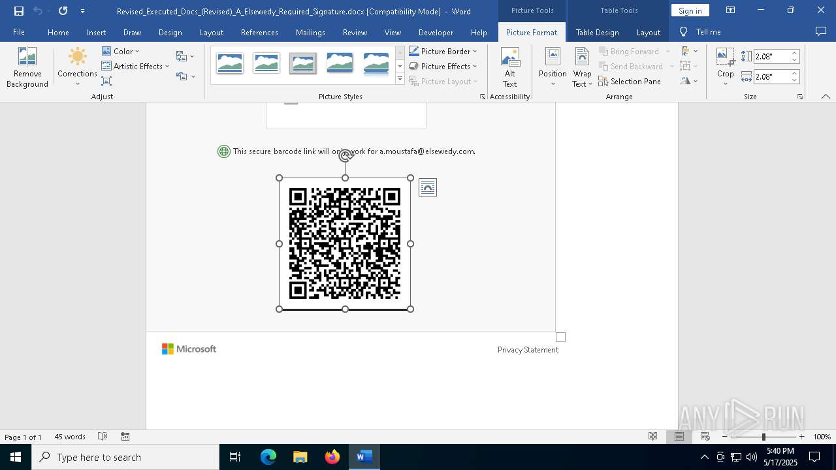The image size is (836, 470).
Task: Increase shape height with up spinner
Action: (x=794, y=54)
